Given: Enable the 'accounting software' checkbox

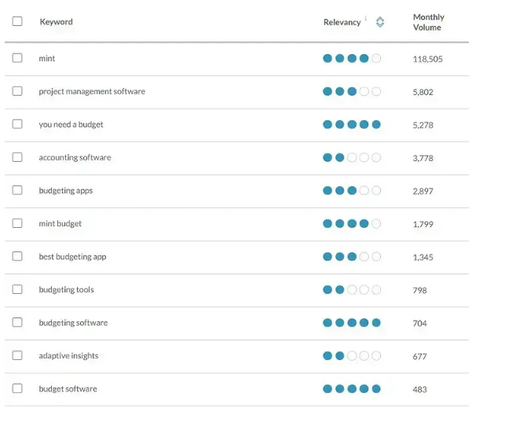Looking at the screenshot, I should click(x=17, y=157).
